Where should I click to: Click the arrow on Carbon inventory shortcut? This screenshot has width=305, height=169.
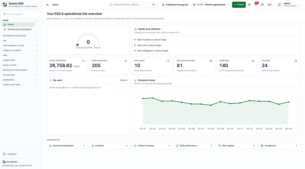point(169,146)
